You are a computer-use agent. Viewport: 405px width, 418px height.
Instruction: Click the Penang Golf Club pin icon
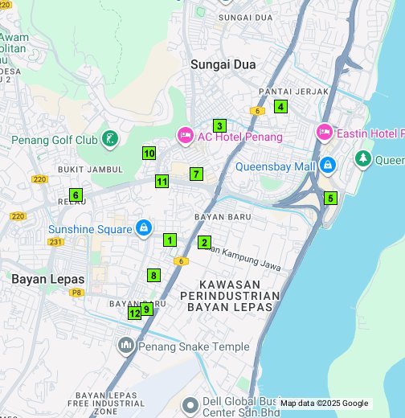click(x=110, y=140)
